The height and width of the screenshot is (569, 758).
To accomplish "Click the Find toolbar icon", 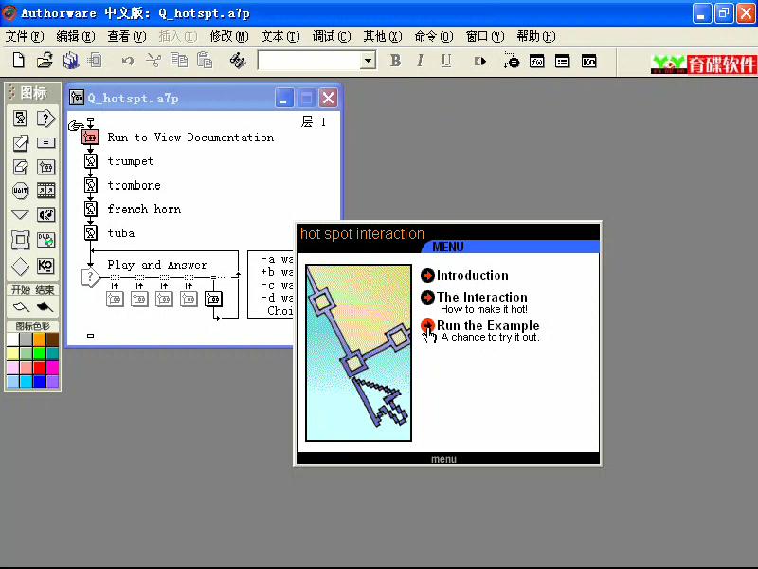I will (x=238, y=61).
